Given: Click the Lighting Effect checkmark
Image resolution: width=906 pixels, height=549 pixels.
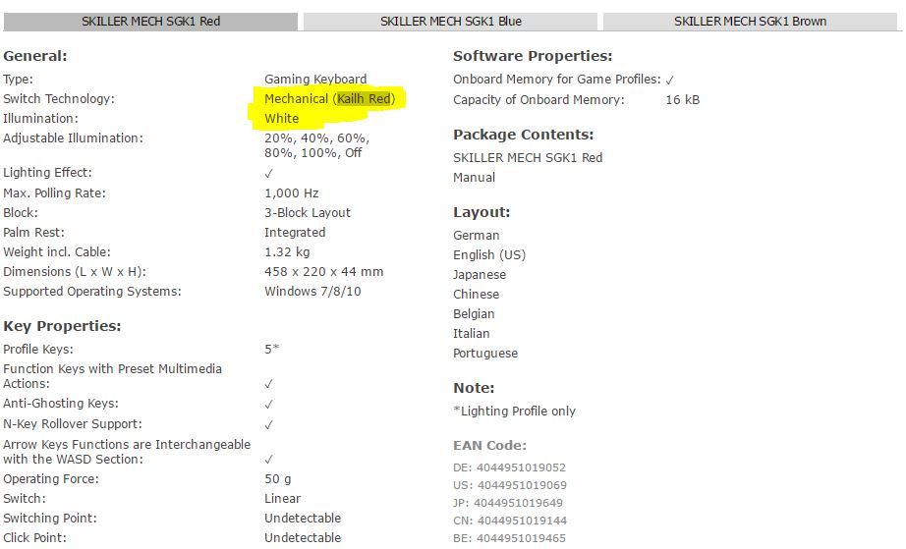Looking at the screenshot, I should click(x=268, y=173).
